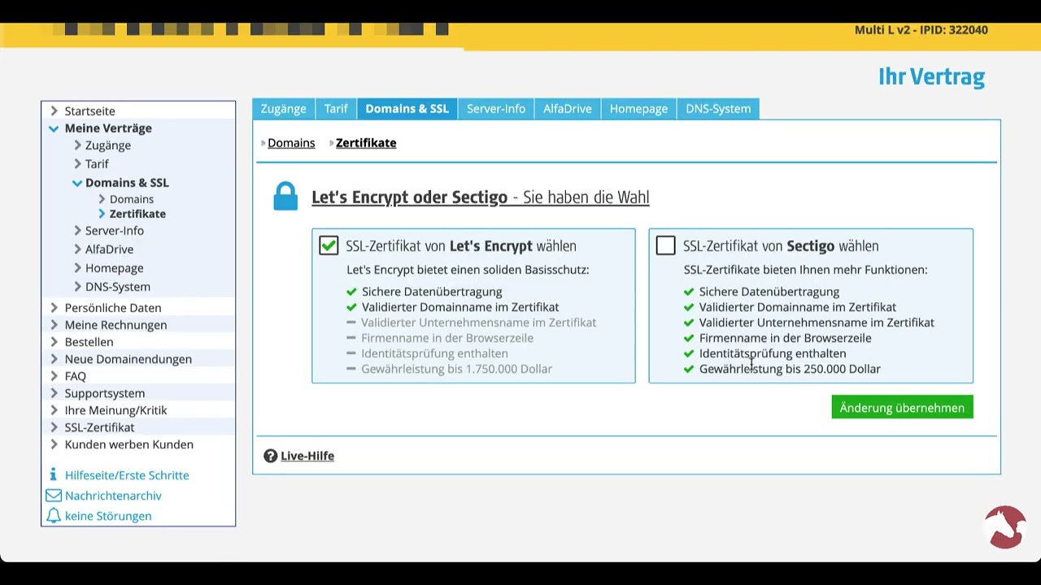This screenshot has width=1041, height=585.
Task: Open SSL-Zertifikat in the sidebar
Action: [x=99, y=427]
